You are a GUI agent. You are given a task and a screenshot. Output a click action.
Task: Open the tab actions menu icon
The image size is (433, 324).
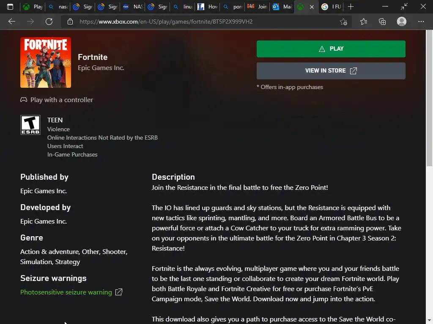[10, 7]
